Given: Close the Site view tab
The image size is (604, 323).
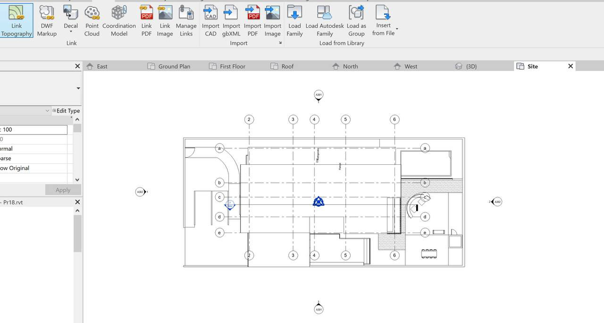Looking at the screenshot, I should pyautogui.click(x=570, y=66).
